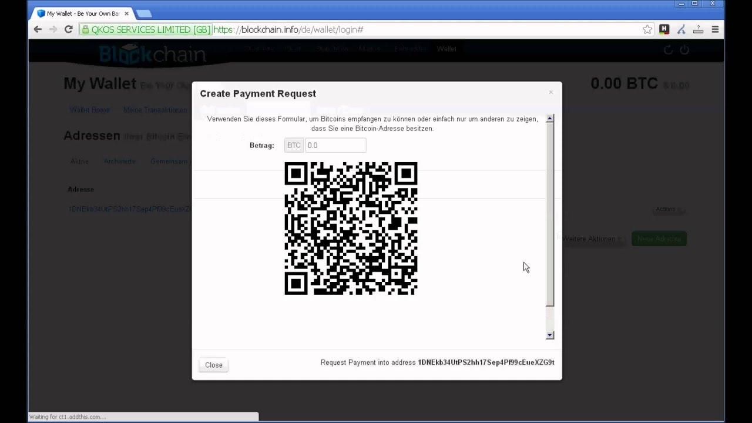Open the Weitere Aktionen dropdown
The height and width of the screenshot is (423, 752).
tap(592, 239)
